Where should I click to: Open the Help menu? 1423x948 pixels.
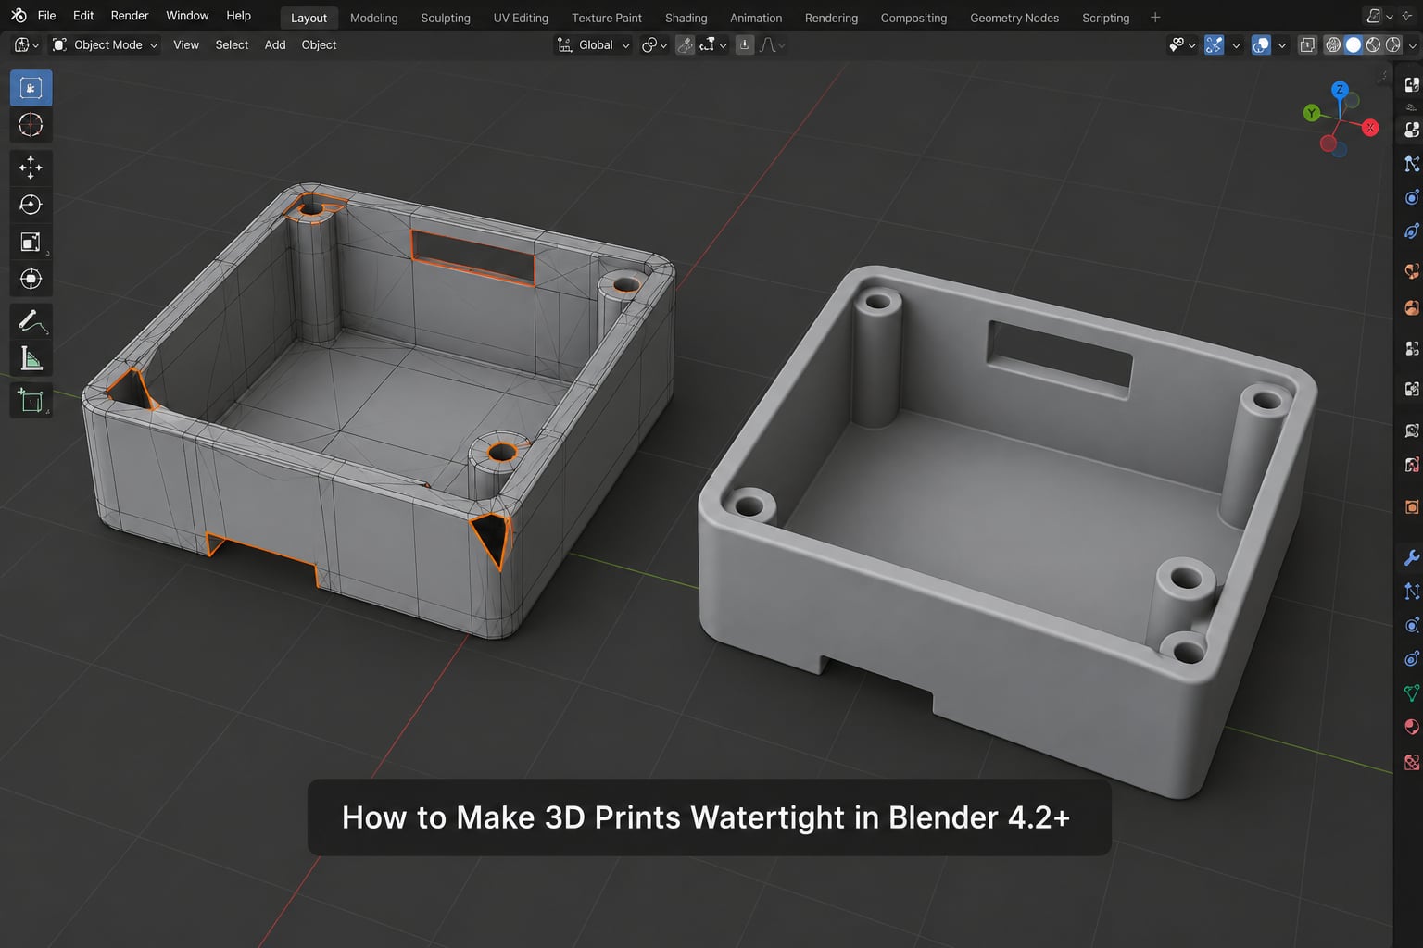click(x=238, y=16)
